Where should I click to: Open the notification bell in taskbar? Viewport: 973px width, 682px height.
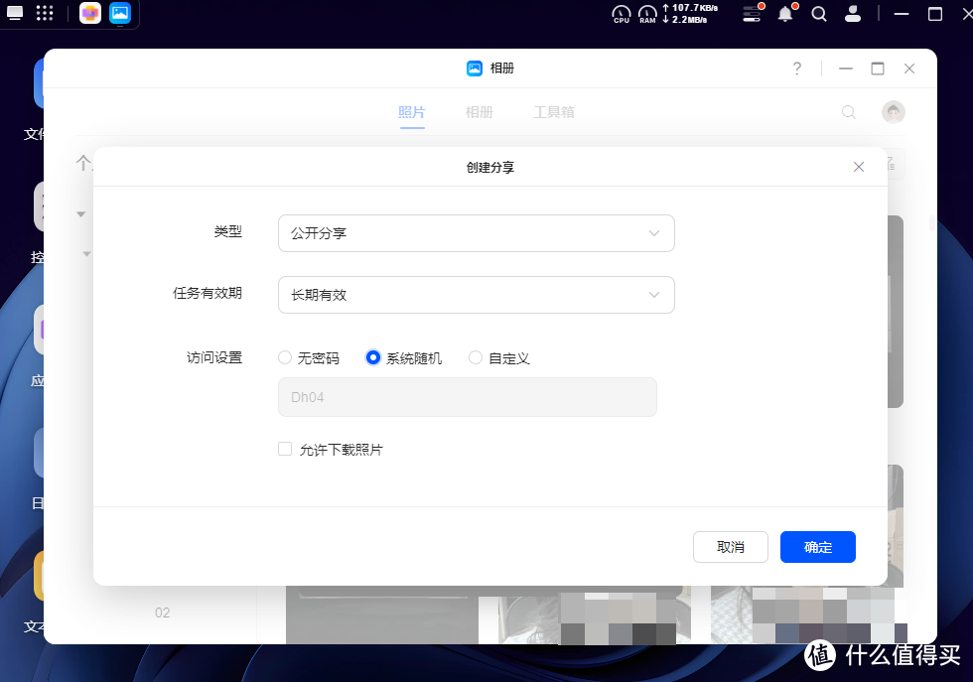(x=784, y=14)
